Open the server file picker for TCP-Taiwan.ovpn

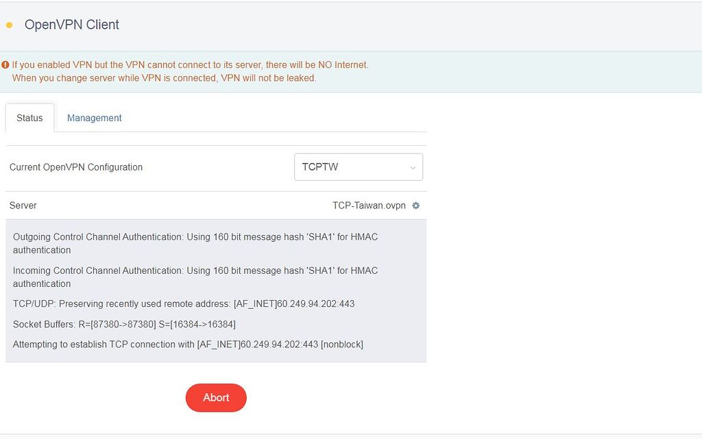click(x=415, y=205)
